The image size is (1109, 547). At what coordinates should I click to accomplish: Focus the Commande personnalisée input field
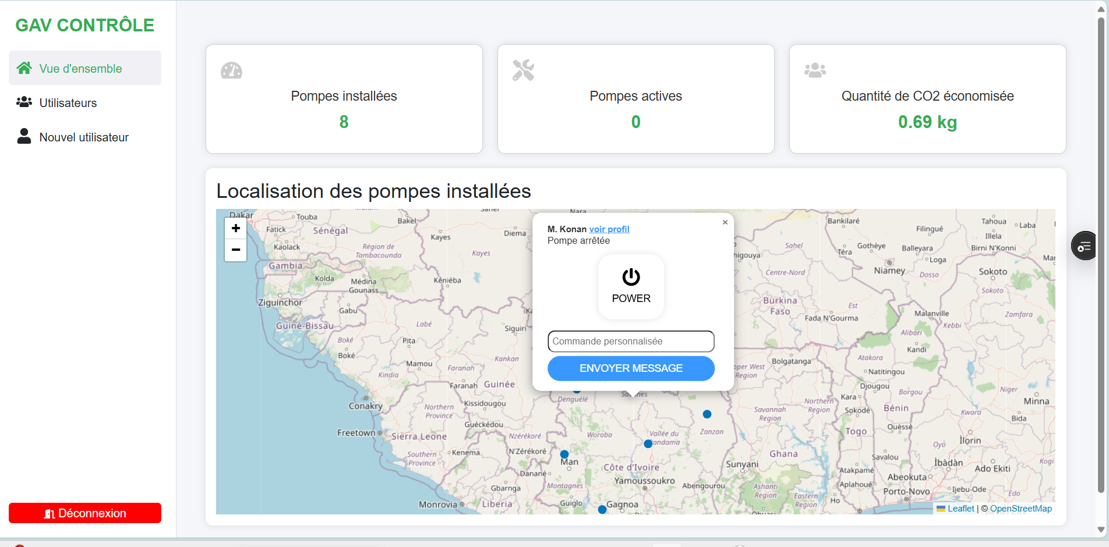click(631, 342)
